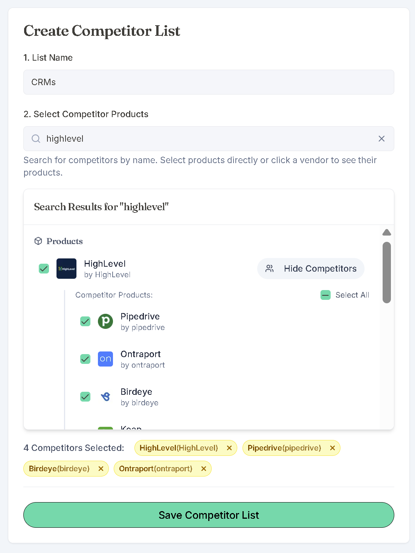
Task: Click the 'by HighLevel' vendor text
Action: (107, 275)
